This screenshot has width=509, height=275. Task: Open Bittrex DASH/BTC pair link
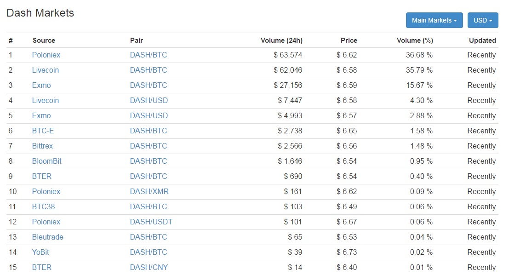click(149, 146)
